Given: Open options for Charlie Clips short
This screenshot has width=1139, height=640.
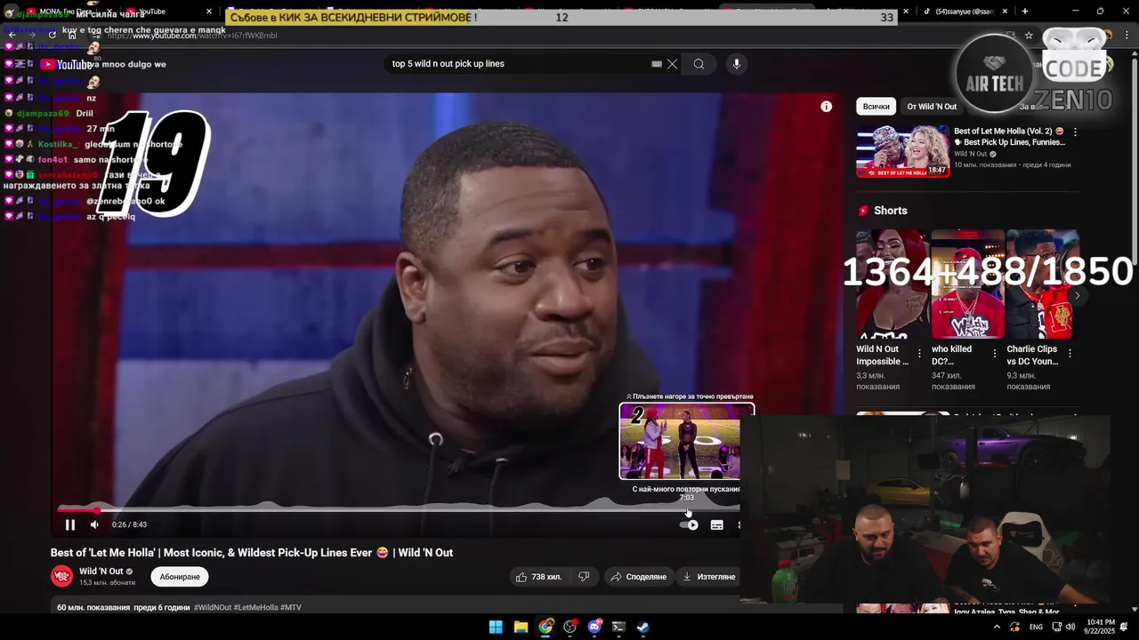Looking at the screenshot, I should point(1070,353).
